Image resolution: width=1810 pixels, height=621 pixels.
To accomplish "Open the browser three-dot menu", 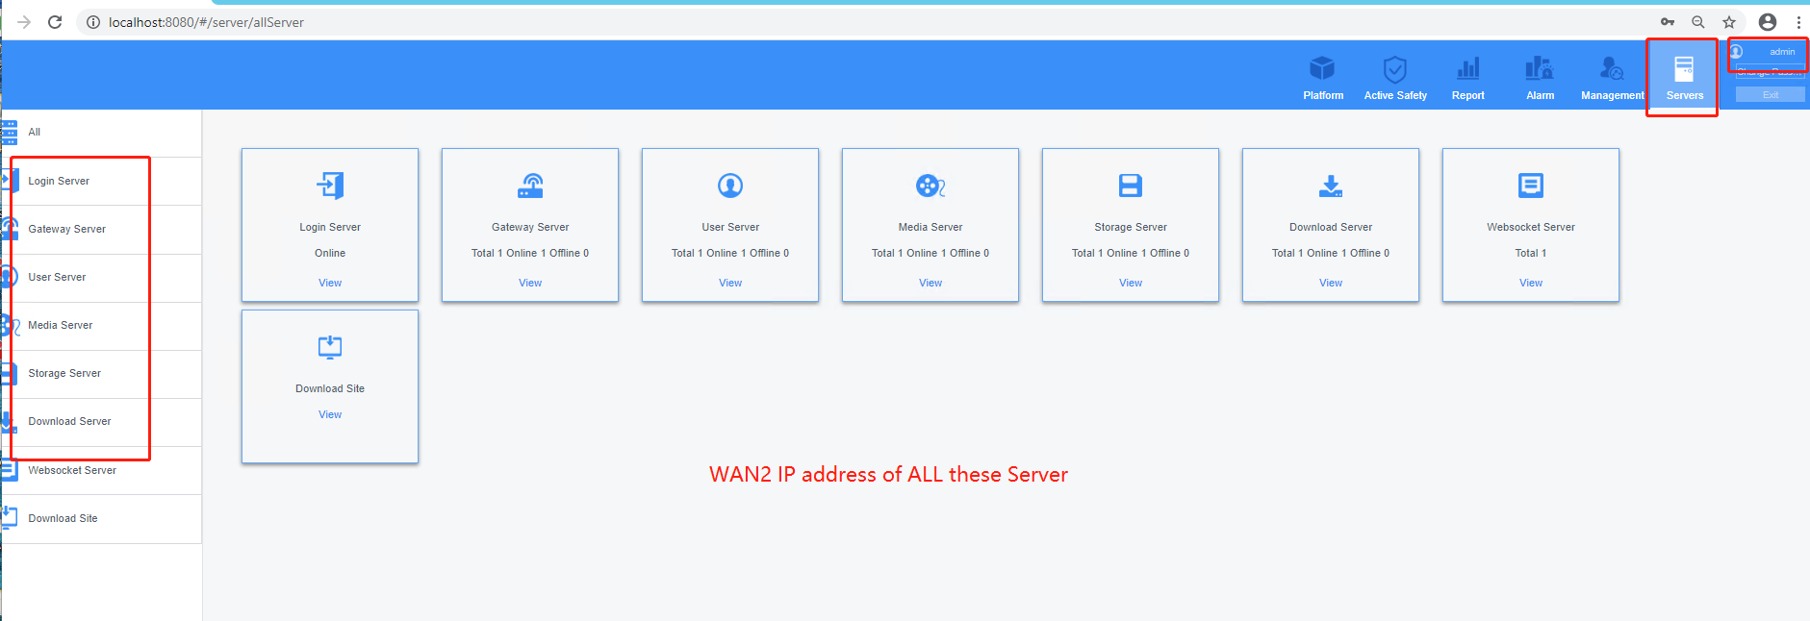I will pyautogui.click(x=1798, y=22).
